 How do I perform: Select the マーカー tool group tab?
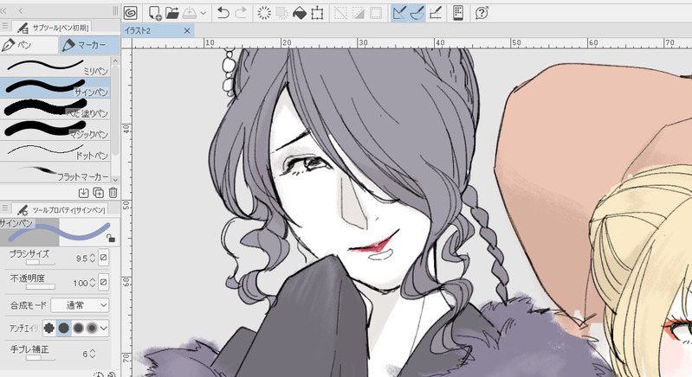(89, 45)
